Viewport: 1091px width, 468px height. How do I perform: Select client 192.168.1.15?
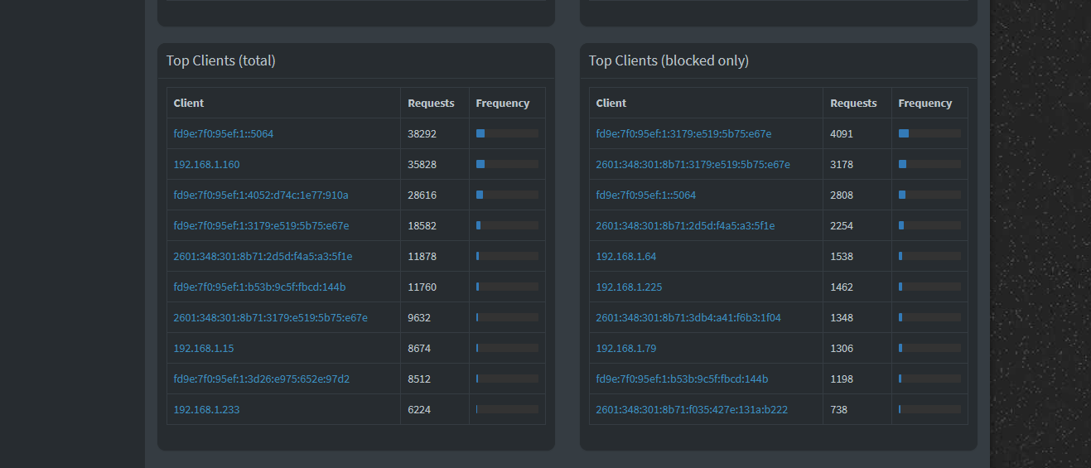(x=203, y=349)
